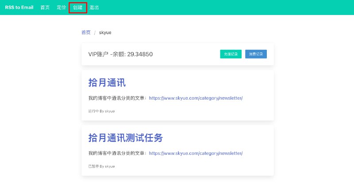Open the newsletter URL under 拾月通讯
354x190 pixels.
tap(196, 98)
